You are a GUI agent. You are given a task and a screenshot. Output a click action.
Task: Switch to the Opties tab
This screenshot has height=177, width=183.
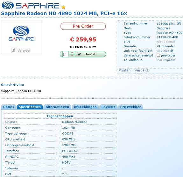(9, 107)
